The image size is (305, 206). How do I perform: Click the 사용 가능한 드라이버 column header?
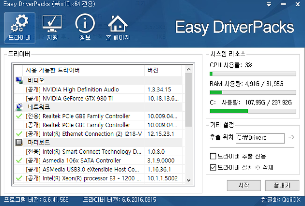tap(84, 70)
